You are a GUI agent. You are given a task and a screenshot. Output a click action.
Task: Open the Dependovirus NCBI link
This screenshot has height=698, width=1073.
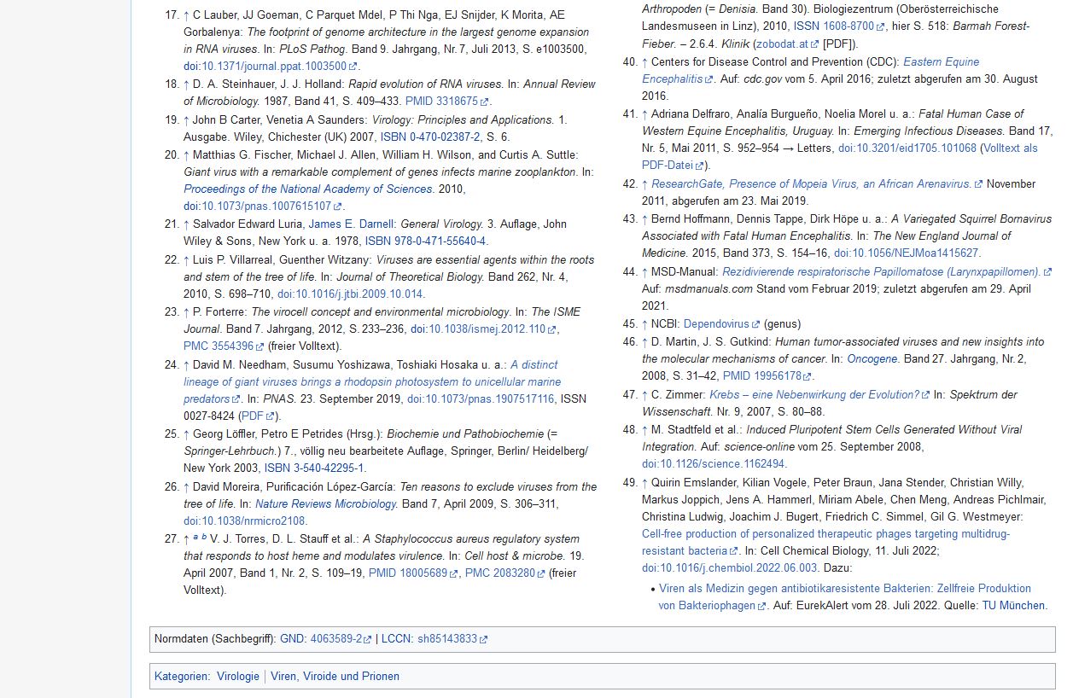coord(715,324)
